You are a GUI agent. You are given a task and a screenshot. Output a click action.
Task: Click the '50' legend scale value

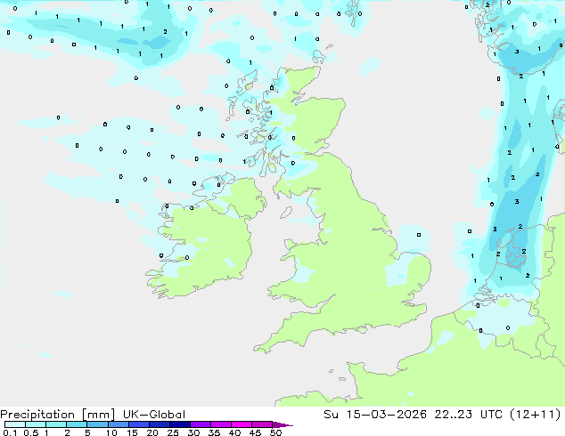(275, 432)
